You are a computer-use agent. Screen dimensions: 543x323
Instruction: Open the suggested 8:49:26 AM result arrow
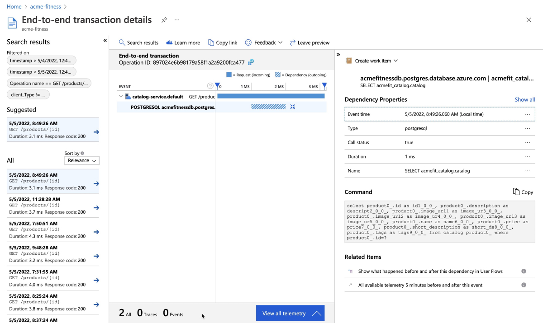pos(96,132)
